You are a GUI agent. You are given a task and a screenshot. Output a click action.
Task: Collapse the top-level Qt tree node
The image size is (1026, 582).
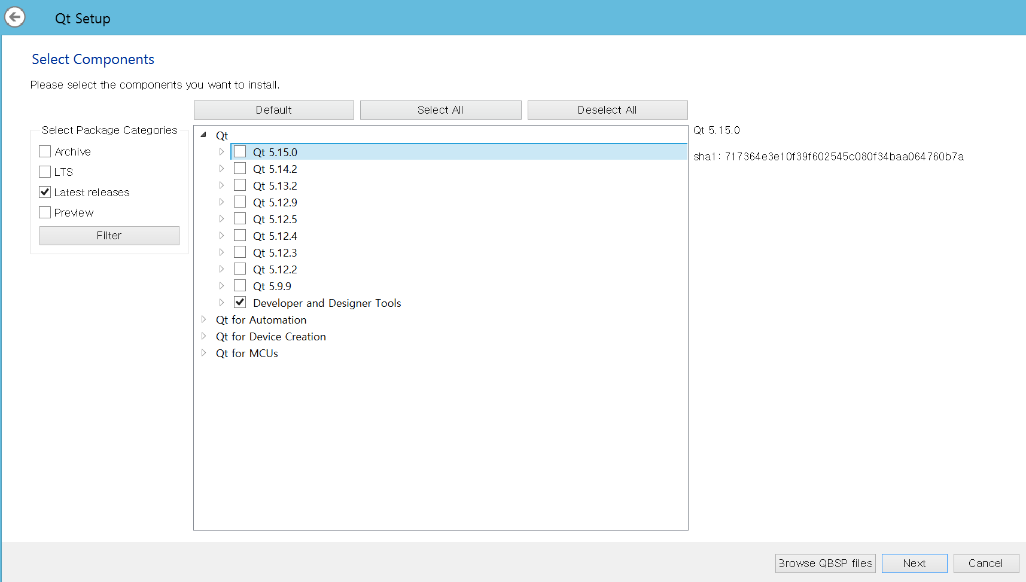(x=203, y=135)
